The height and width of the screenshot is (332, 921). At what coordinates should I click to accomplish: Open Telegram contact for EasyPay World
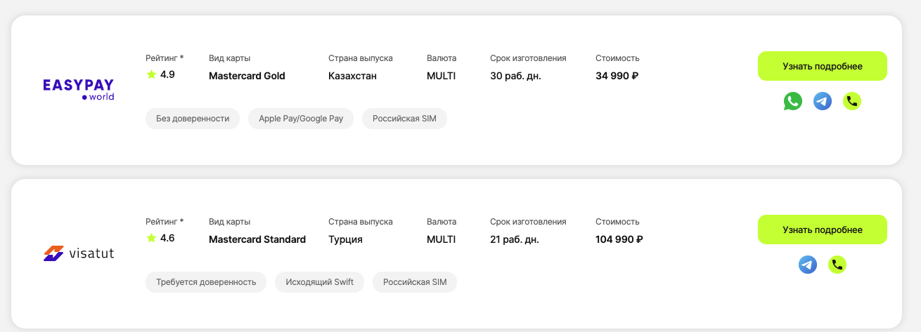[823, 101]
